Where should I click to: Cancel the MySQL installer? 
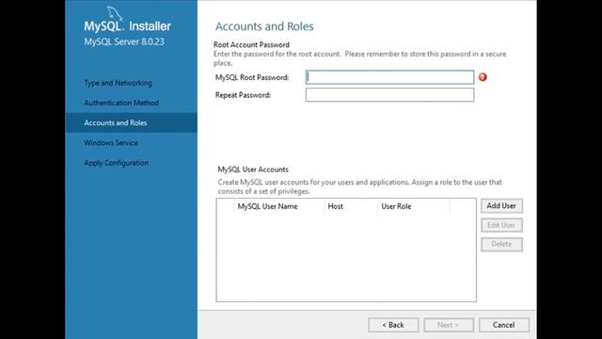[504, 325]
